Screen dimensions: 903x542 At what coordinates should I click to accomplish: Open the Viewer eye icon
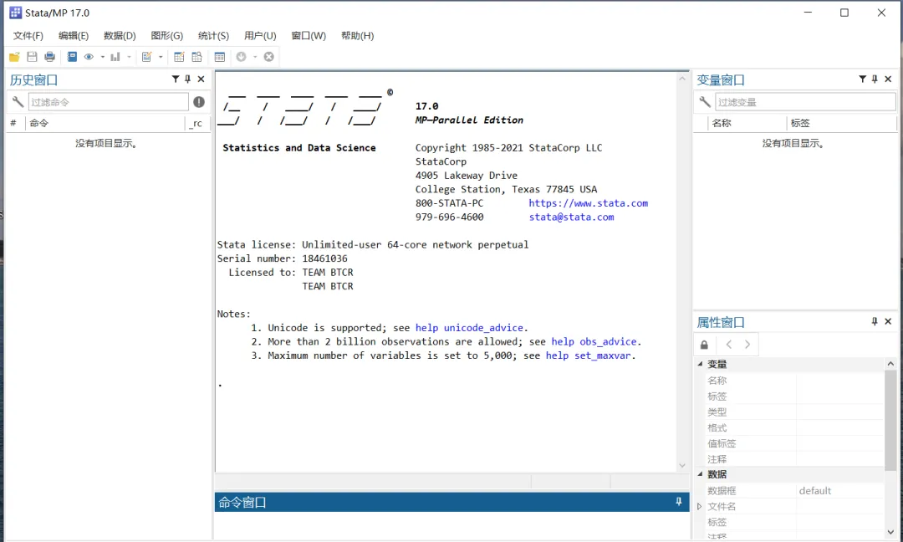(89, 56)
